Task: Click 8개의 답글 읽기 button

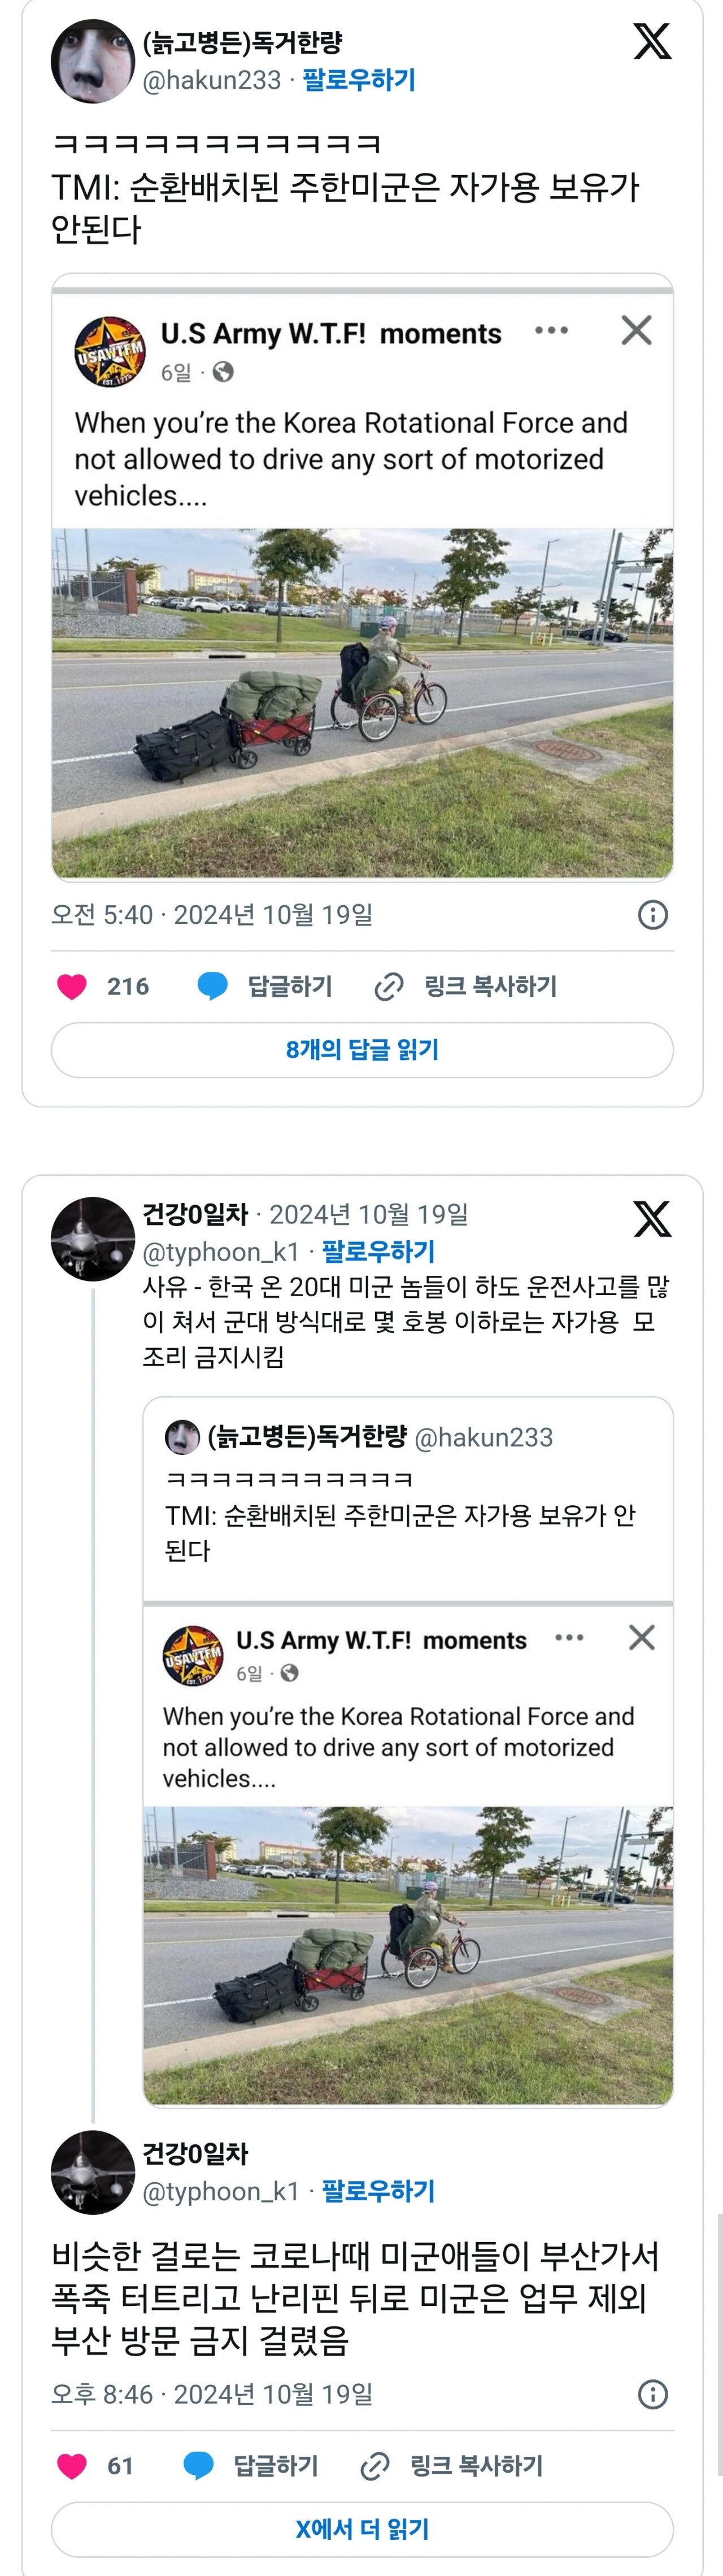Action: [x=362, y=1049]
